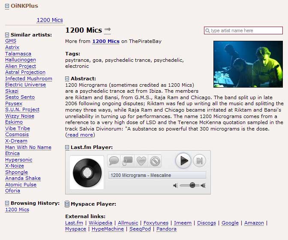Open similar artist Infected Mushroom

[x=29, y=79]
